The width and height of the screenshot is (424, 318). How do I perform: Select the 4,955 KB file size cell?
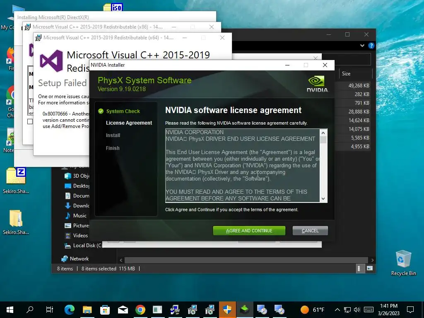pos(360,147)
